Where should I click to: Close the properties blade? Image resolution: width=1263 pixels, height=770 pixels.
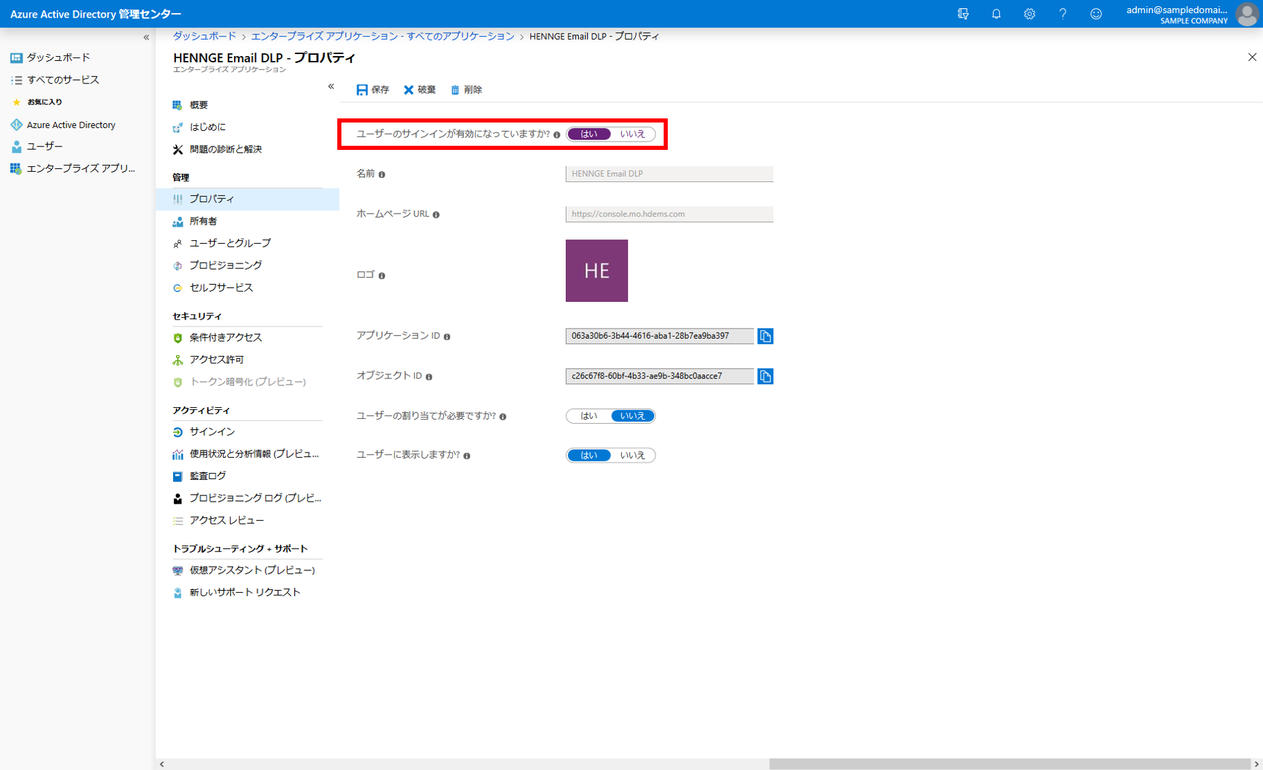click(x=1252, y=57)
